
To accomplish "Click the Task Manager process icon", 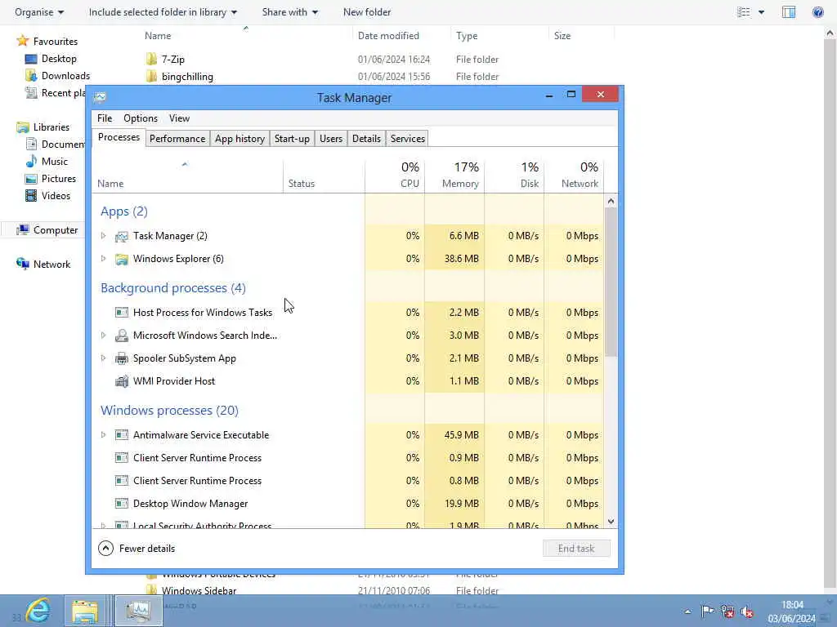I will 122,236.
